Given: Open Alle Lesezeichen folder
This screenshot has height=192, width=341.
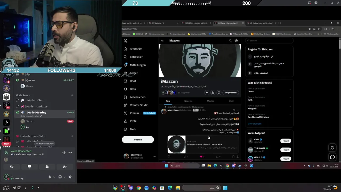Looking at the screenshot, I should click(331, 34).
